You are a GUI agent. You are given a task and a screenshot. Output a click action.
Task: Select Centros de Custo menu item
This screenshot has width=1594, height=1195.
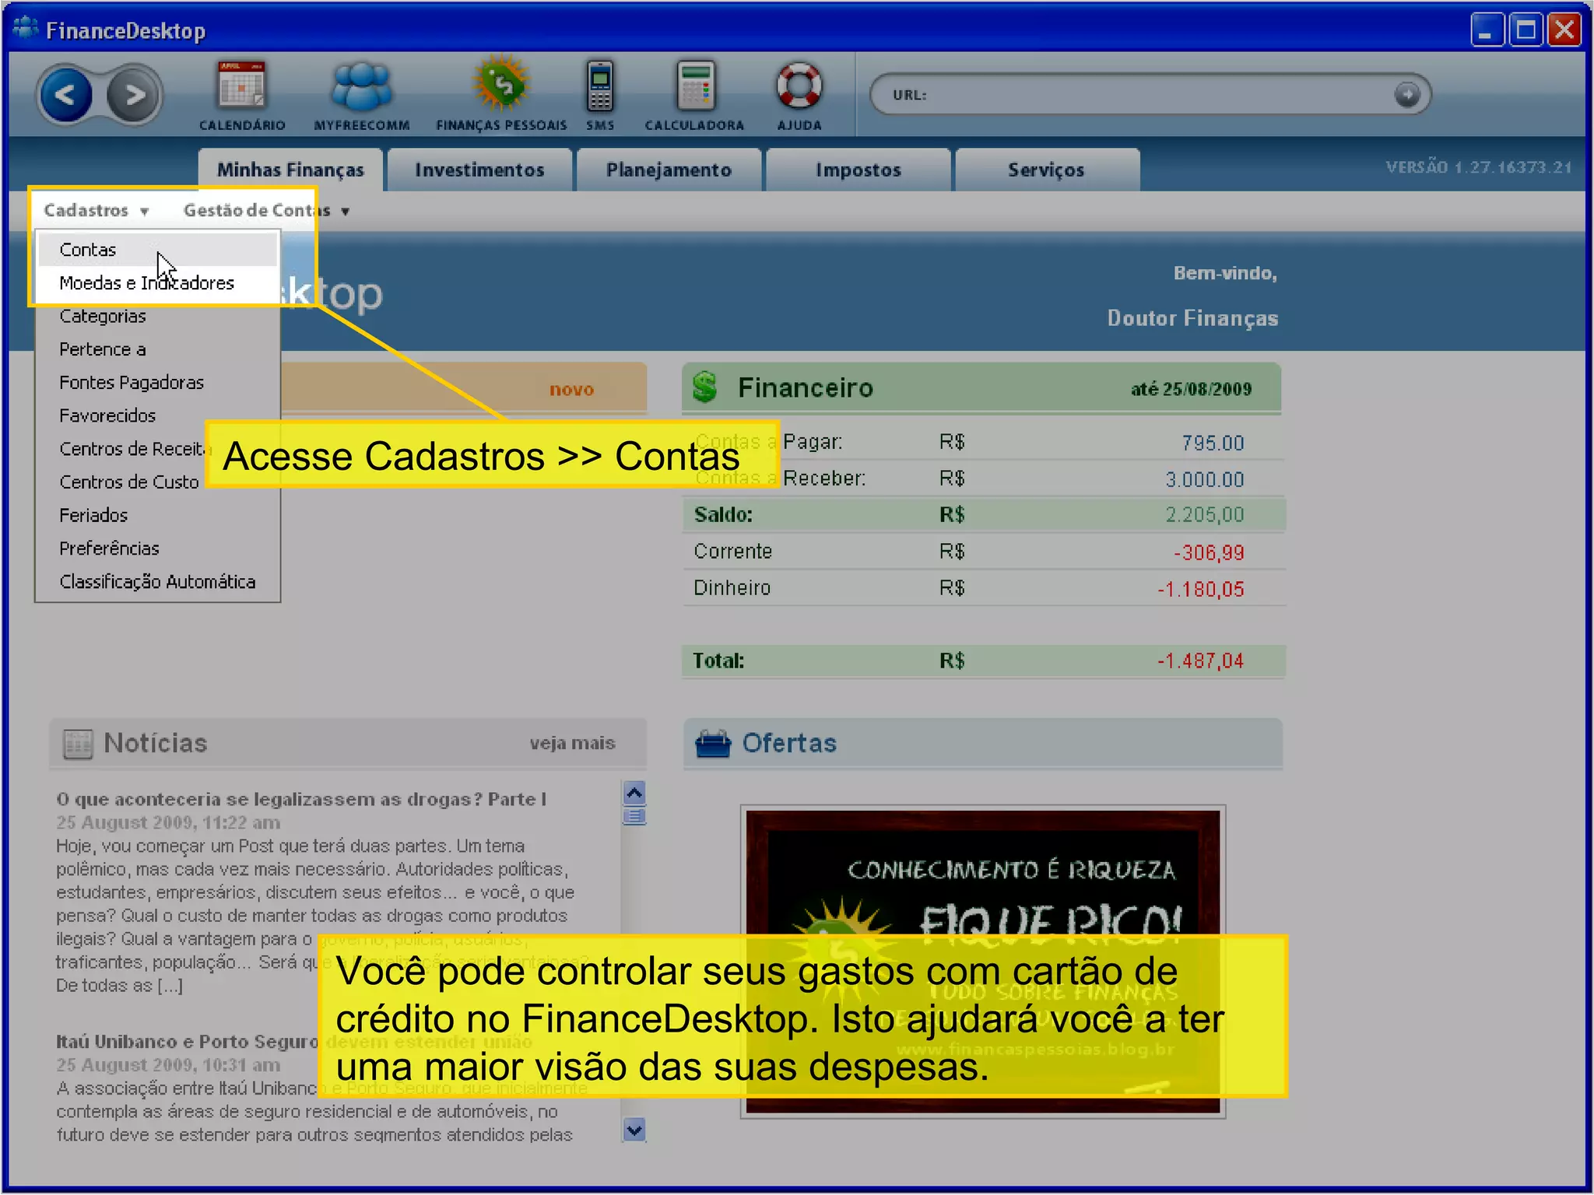pos(128,482)
